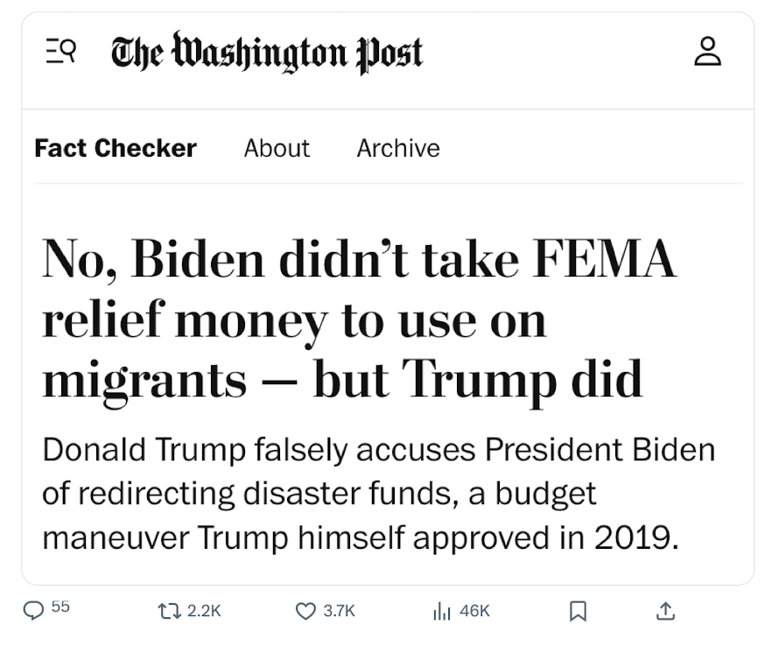Image resolution: width=765 pixels, height=653 pixels.
Task: Open the About tab
Action: click(277, 148)
